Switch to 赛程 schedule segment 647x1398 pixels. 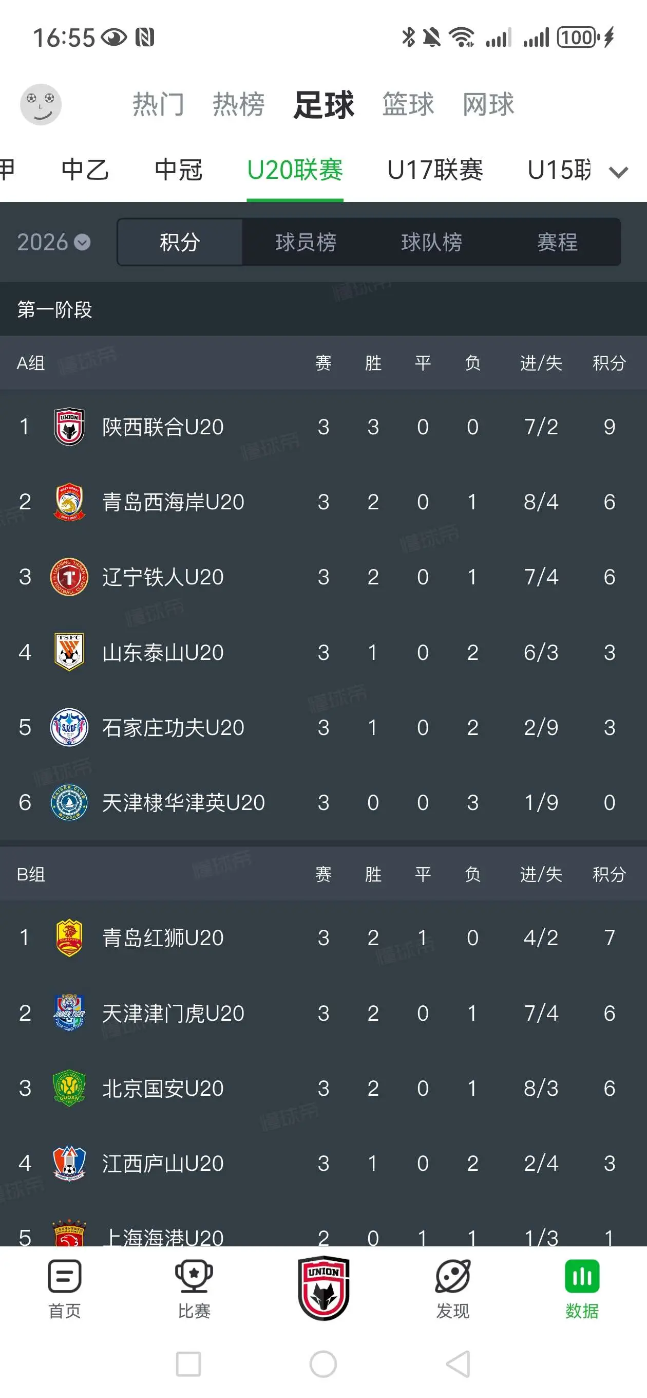pyautogui.click(x=558, y=242)
